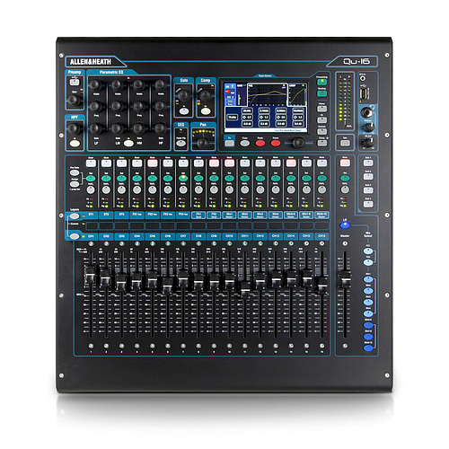Engage PAFL on channel CH16

(x=321, y=189)
